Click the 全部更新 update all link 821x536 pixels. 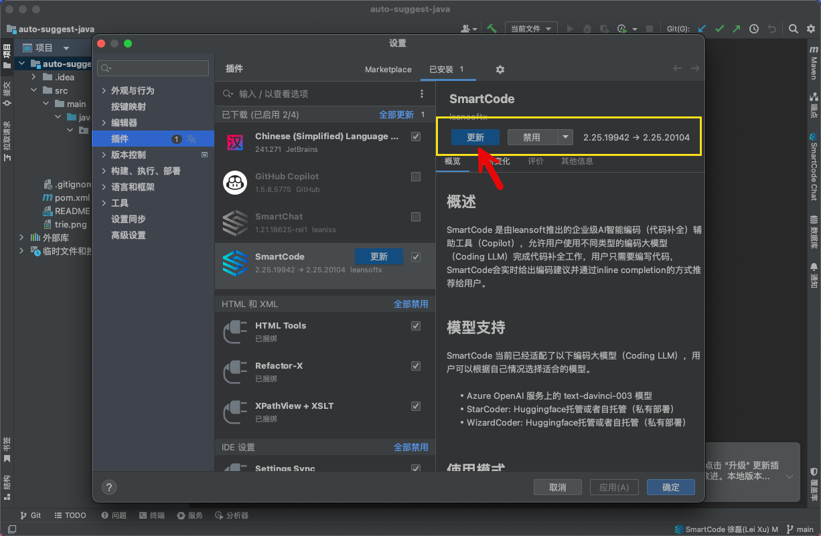pos(396,114)
